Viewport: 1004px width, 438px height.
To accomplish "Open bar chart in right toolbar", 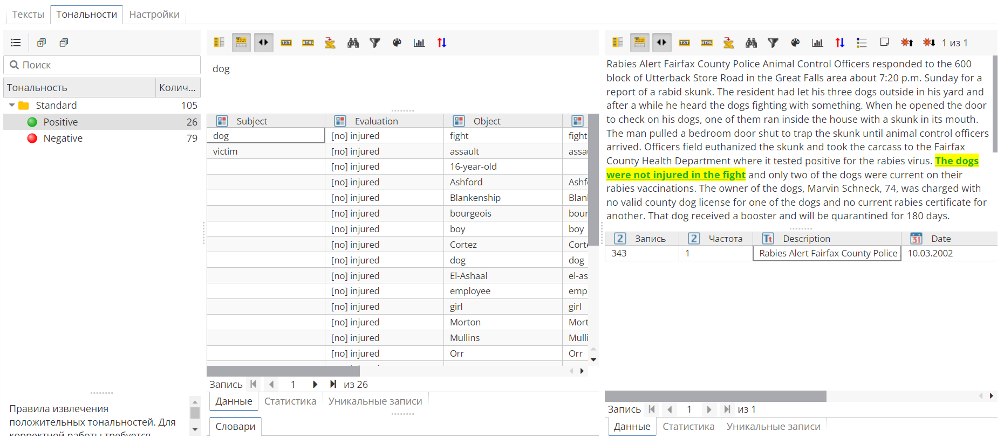I will [x=818, y=43].
